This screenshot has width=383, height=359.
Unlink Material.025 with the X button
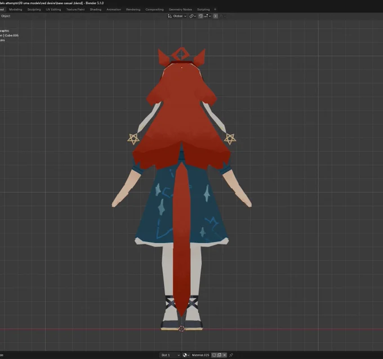pyautogui.click(x=225, y=355)
